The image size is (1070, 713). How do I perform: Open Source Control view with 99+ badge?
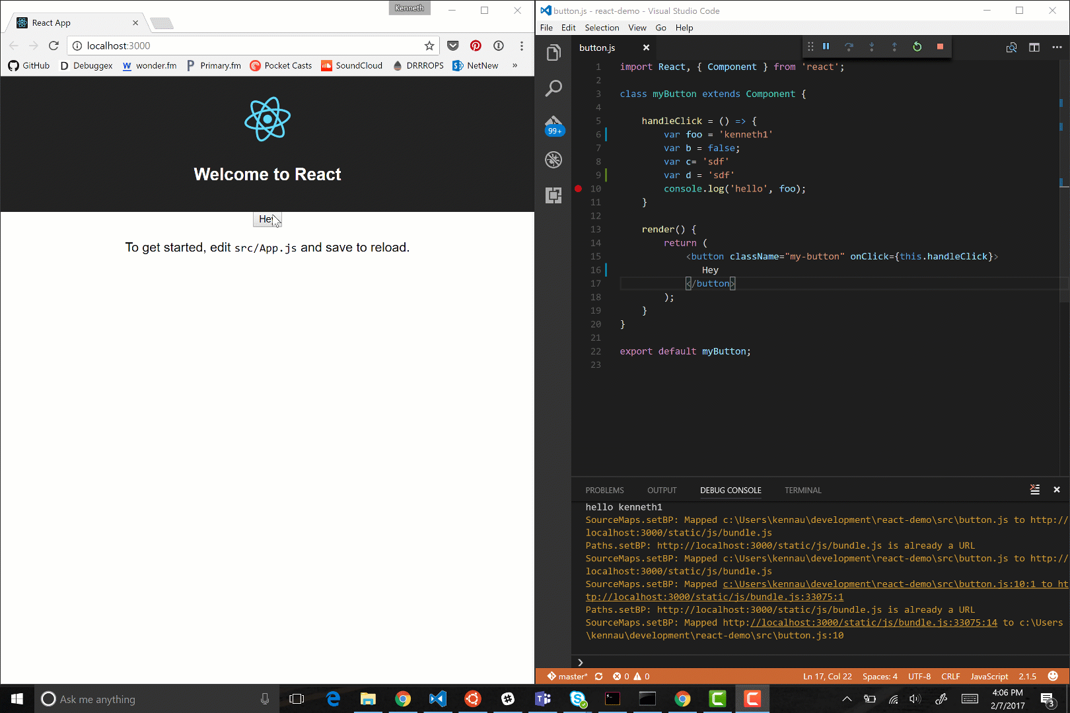click(553, 124)
